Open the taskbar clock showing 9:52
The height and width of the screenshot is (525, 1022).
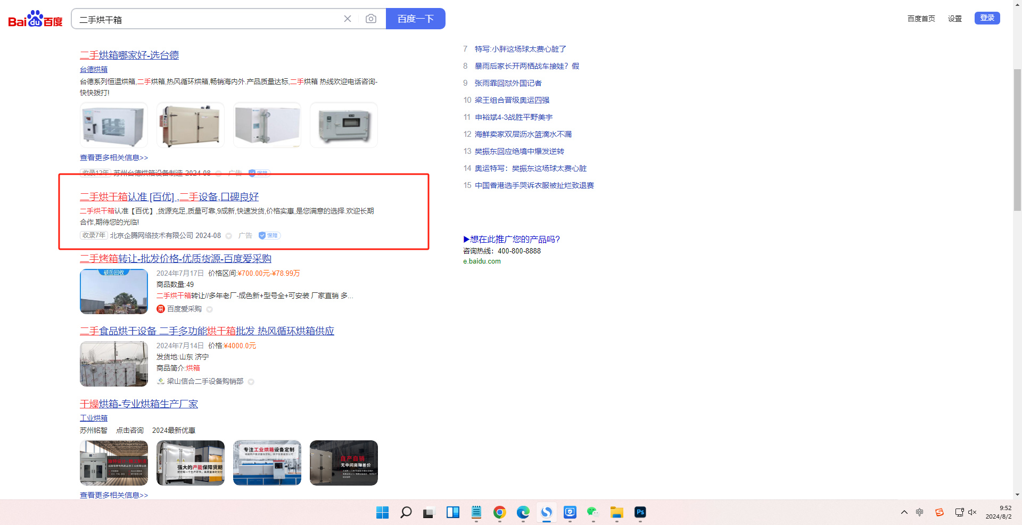click(999, 512)
